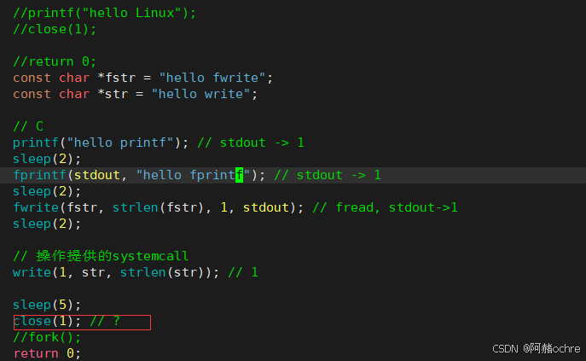The width and height of the screenshot is (586, 361).
Task: Click the printf("hello printf") call
Action: [101, 143]
